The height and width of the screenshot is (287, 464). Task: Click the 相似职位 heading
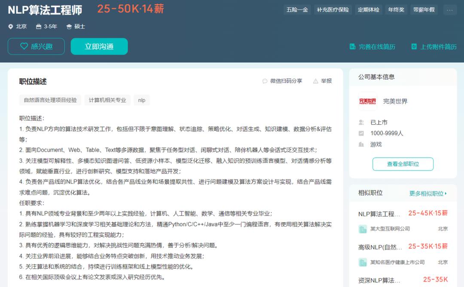click(x=370, y=193)
